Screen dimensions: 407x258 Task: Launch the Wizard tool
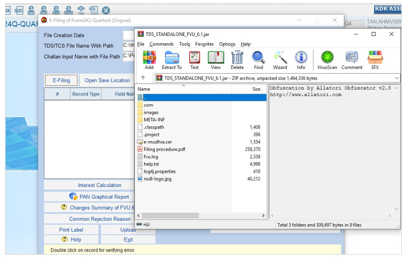280,60
